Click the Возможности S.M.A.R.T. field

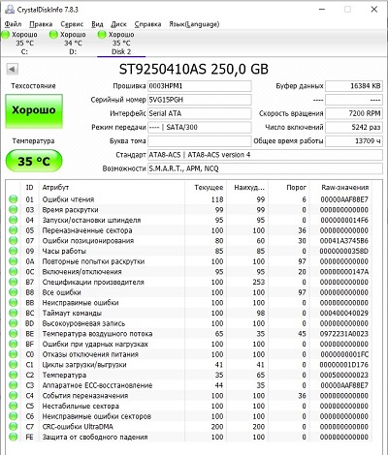pyautogui.click(x=265, y=168)
